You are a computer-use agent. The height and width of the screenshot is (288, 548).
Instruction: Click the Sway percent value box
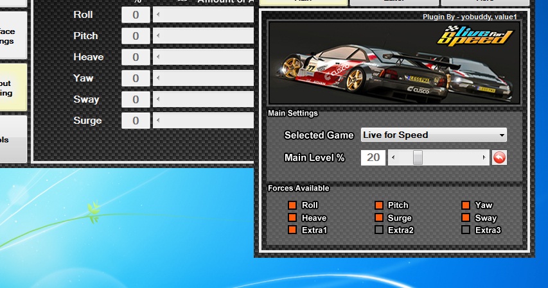pos(136,99)
